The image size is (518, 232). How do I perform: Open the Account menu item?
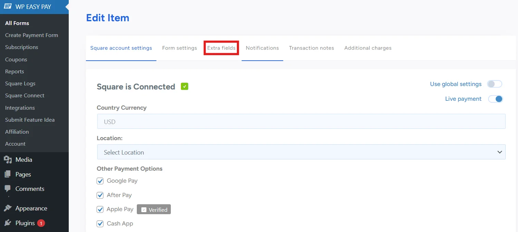click(15, 144)
